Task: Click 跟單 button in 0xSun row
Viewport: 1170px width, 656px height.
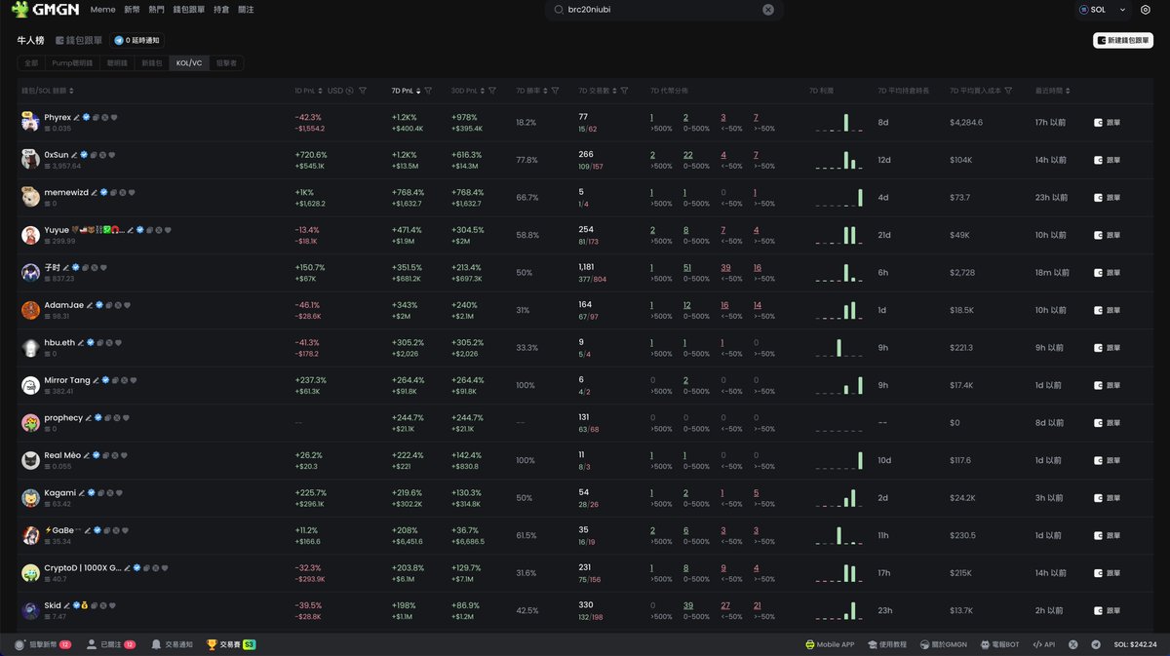Action: coord(1107,160)
